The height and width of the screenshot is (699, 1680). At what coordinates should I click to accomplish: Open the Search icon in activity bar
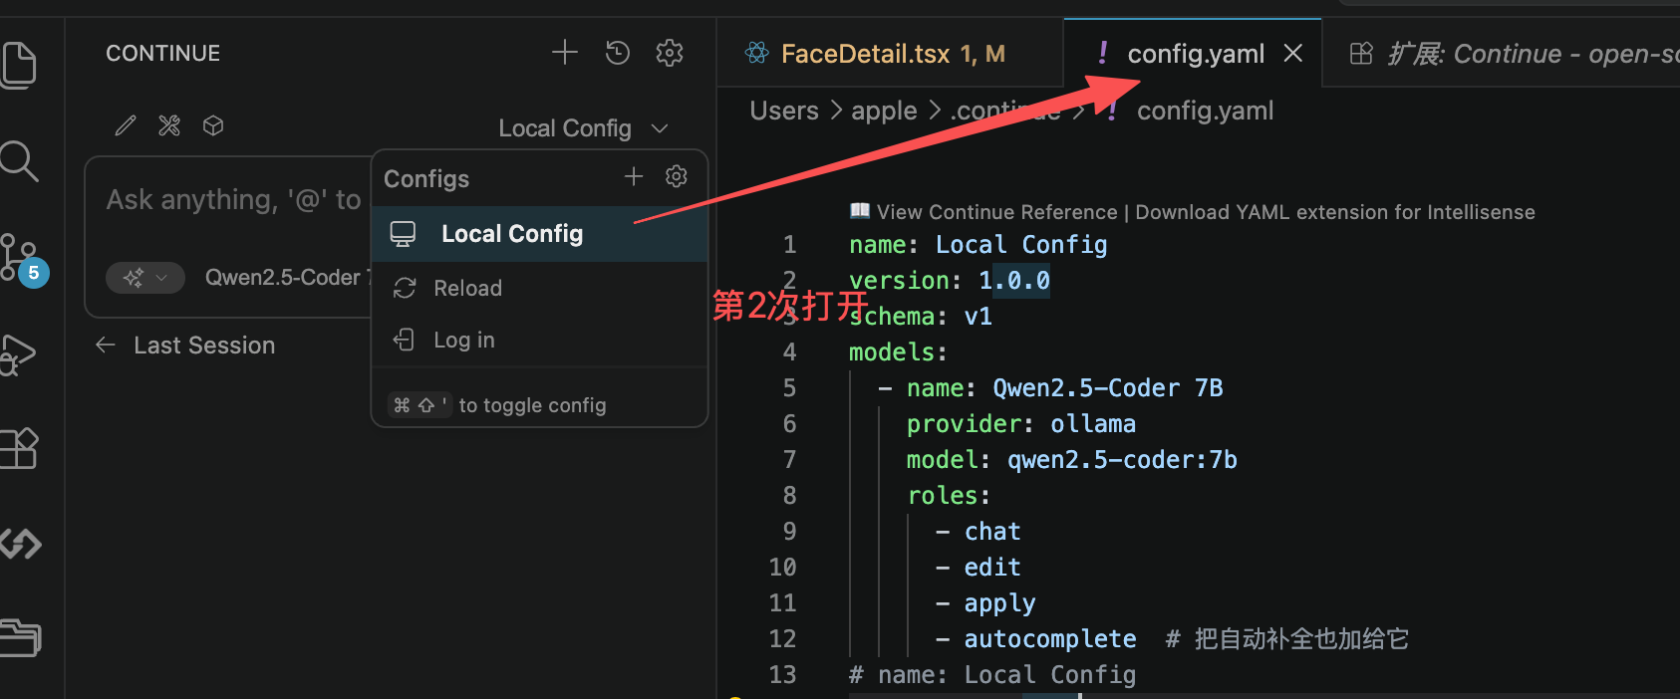[x=19, y=160]
